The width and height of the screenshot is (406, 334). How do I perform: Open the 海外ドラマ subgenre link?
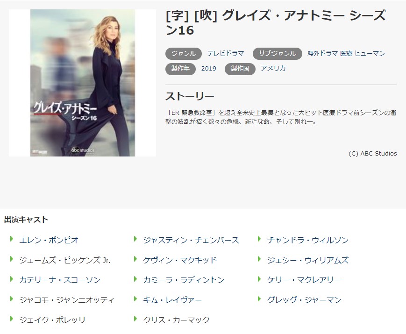322,54
